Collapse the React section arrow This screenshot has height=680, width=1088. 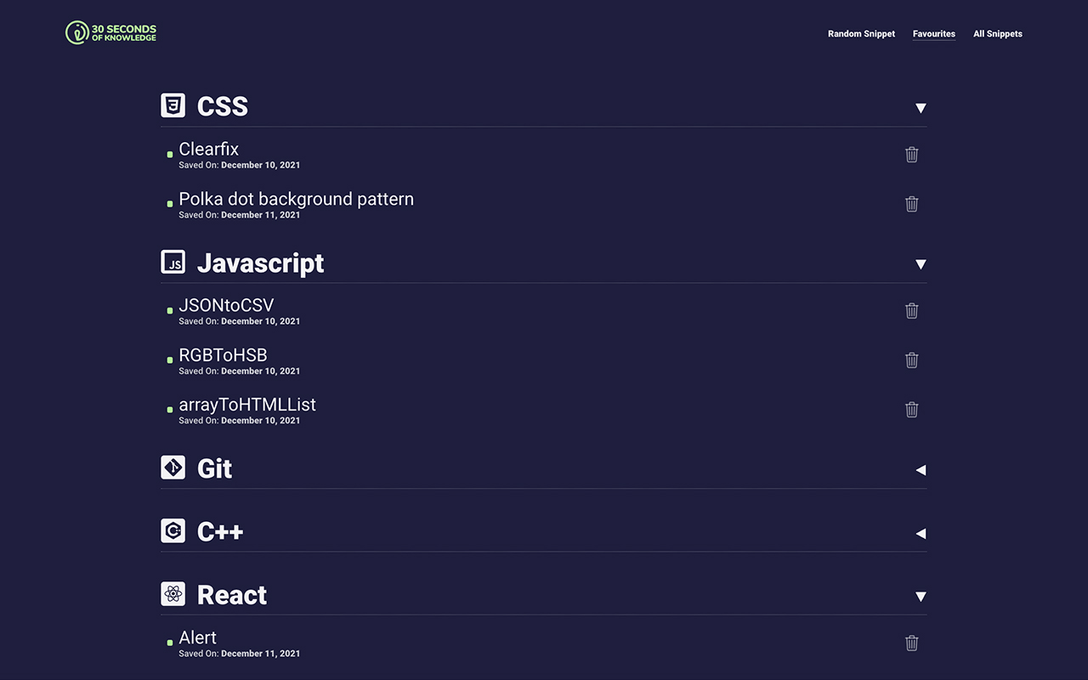[921, 597]
